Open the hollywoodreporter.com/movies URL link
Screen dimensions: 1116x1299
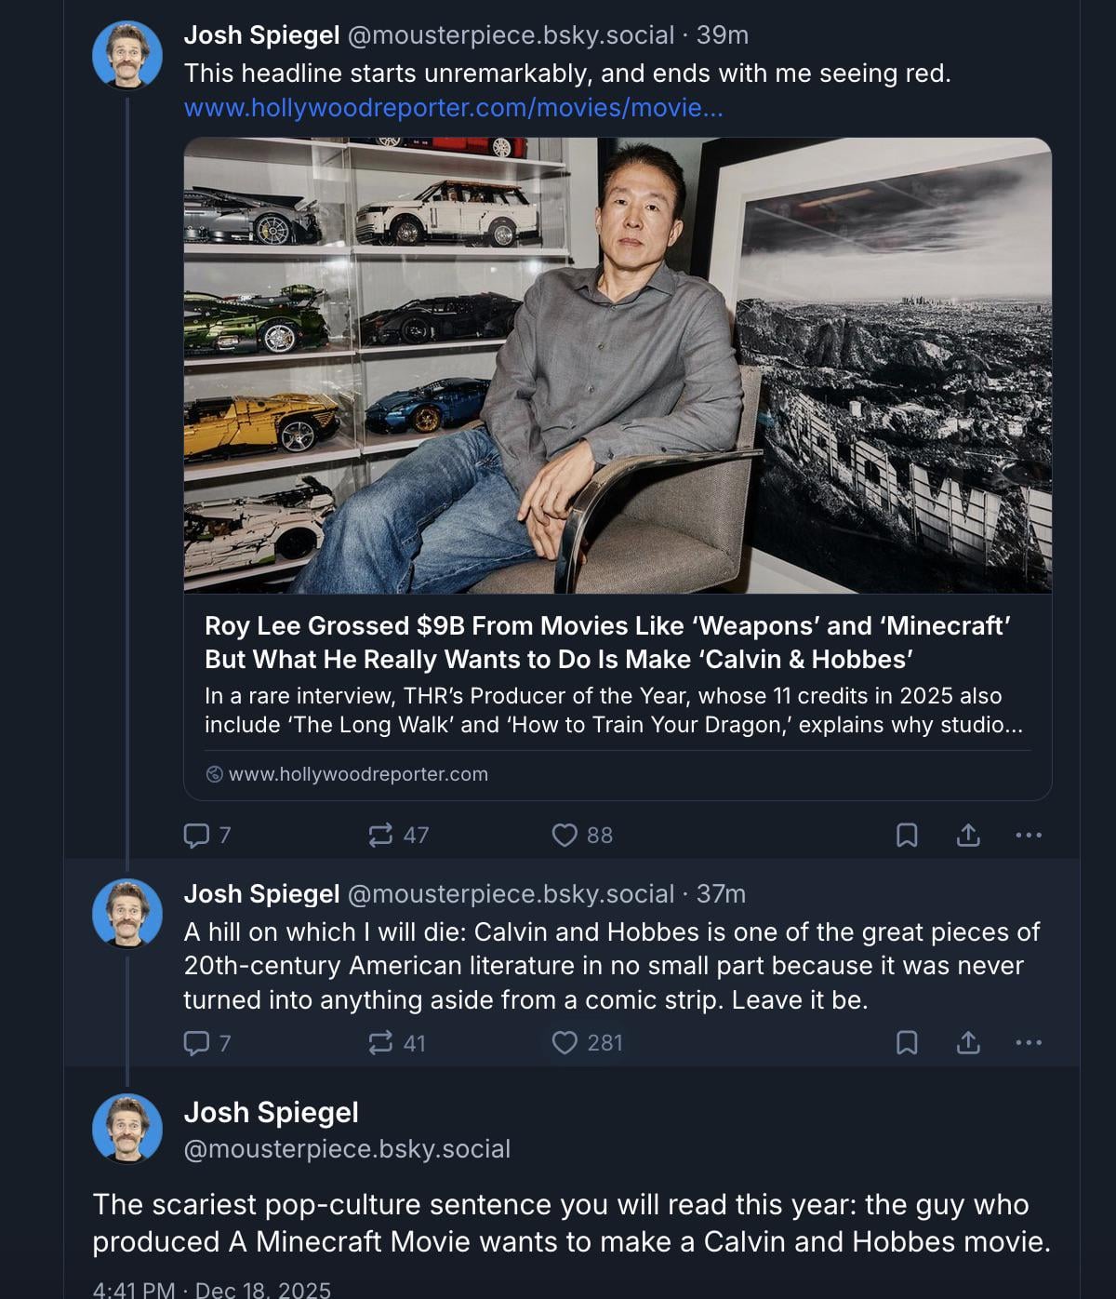pos(453,108)
